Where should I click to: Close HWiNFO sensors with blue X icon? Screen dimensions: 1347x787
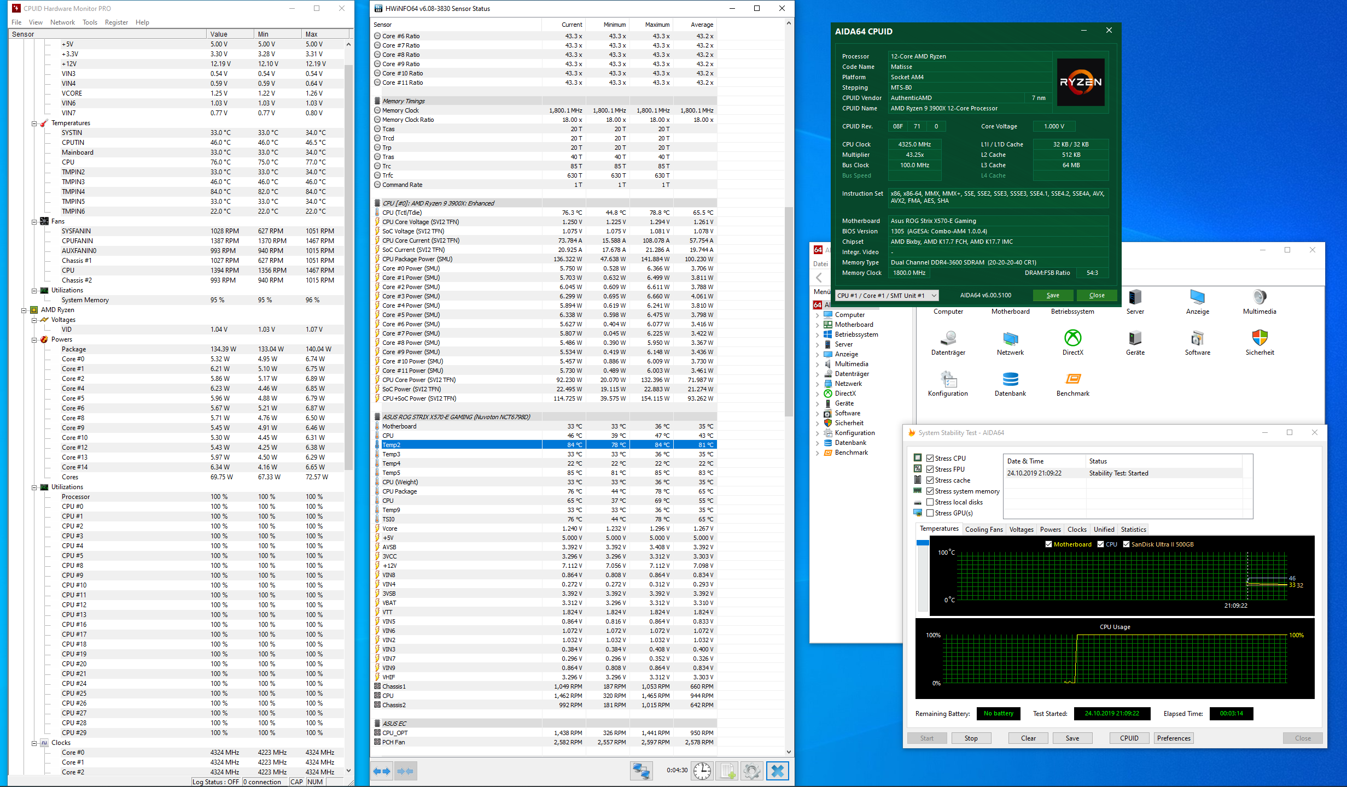[x=777, y=771]
